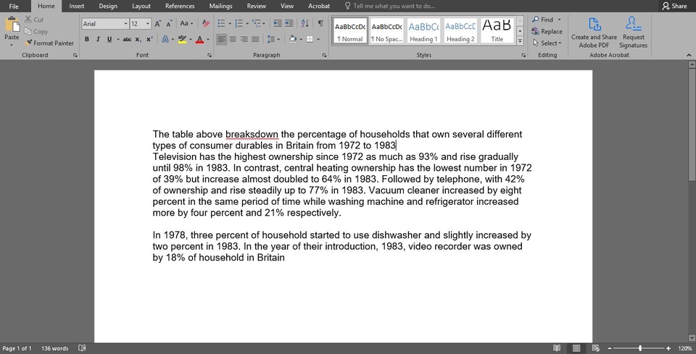Open Replace dialog
The height and width of the screenshot is (354, 696).
click(547, 31)
